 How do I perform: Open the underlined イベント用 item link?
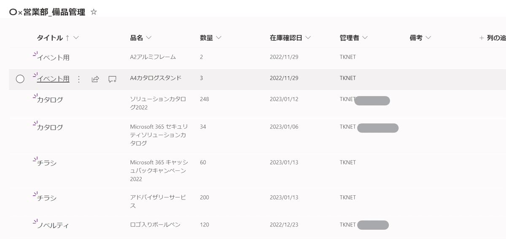[x=53, y=79]
